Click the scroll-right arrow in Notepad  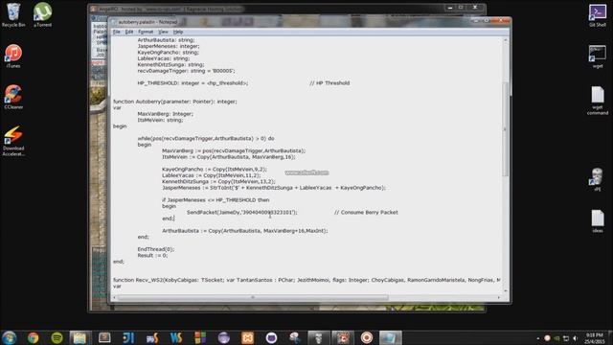point(498,298)
